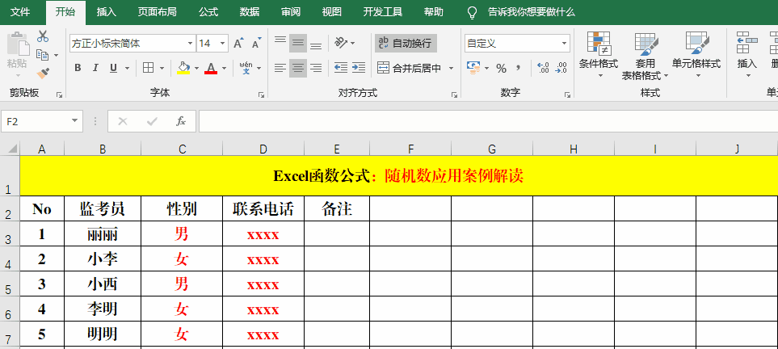778x349 pixels.
Task: Switch to the 开发工具 tab
Action: pos(383,12)
